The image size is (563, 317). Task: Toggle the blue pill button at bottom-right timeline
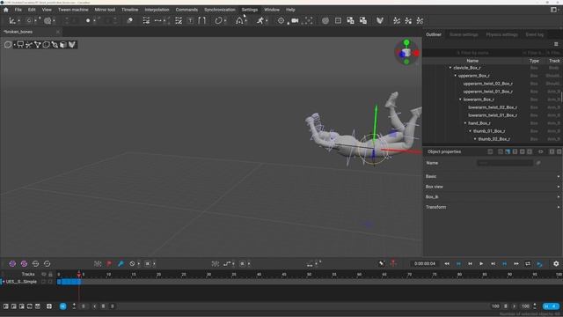[x=551, y=306]
